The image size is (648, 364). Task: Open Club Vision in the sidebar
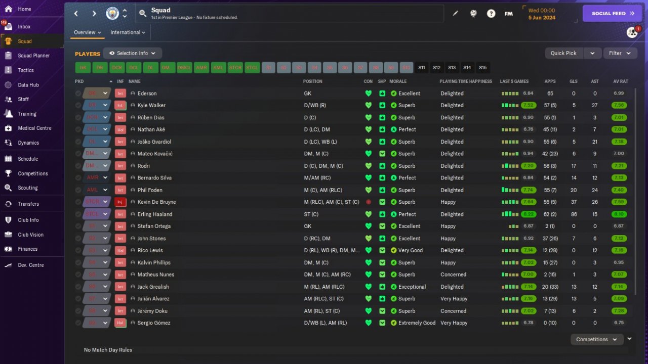30,235
